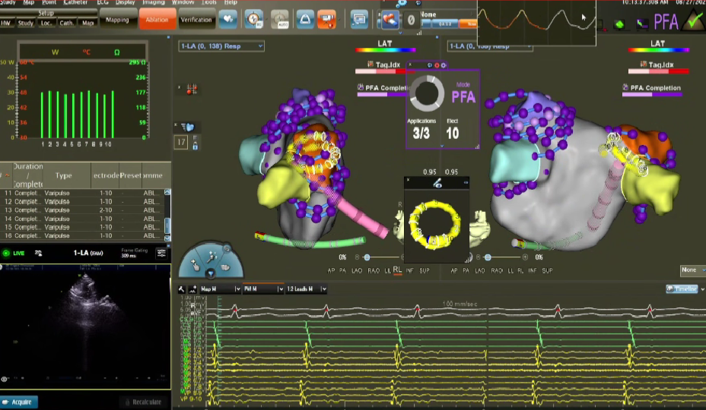The width and height of the screenshot is (706, 410).
Task: Click the annotation screen toolbar icon
Action: pos(360,19)
